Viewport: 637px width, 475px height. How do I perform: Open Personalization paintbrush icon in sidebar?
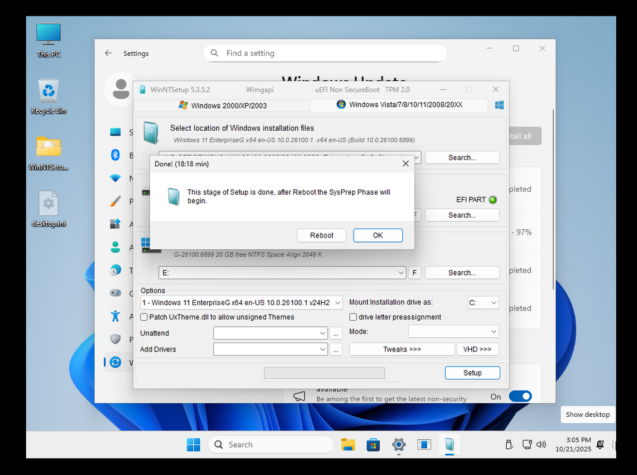(115, 201)
